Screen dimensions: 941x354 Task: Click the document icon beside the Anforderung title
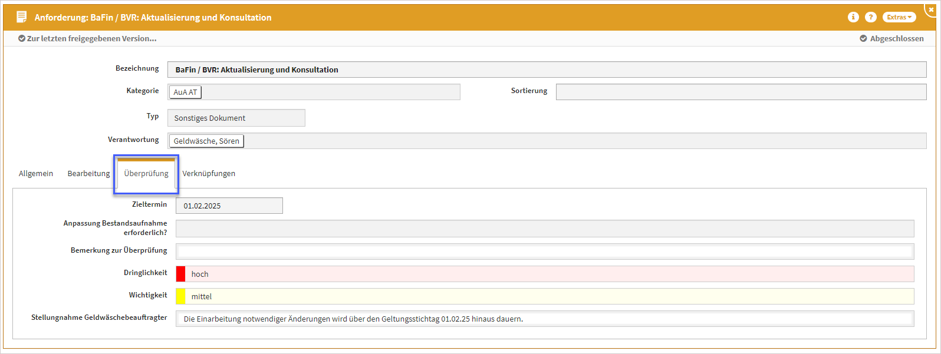[x=22, y=17]
